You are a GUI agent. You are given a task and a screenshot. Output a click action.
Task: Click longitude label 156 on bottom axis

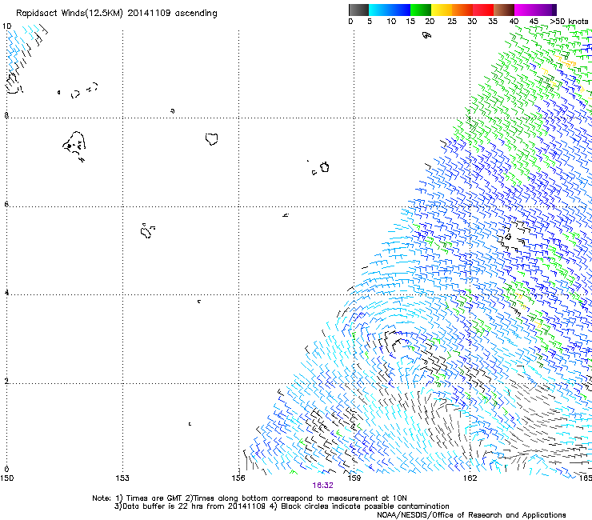click(238, 478)
